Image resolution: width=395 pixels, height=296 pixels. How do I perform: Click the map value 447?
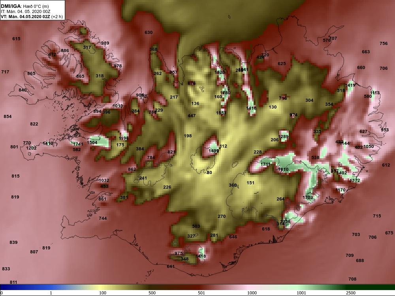click(192, 116)
